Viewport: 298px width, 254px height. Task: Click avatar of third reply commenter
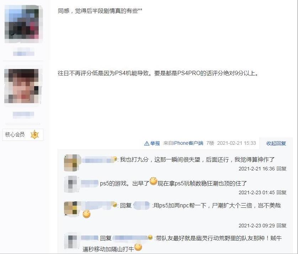[71, 209]
